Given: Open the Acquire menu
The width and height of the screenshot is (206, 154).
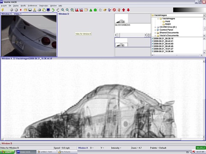Looking at the screenshot, I should 4,6.
